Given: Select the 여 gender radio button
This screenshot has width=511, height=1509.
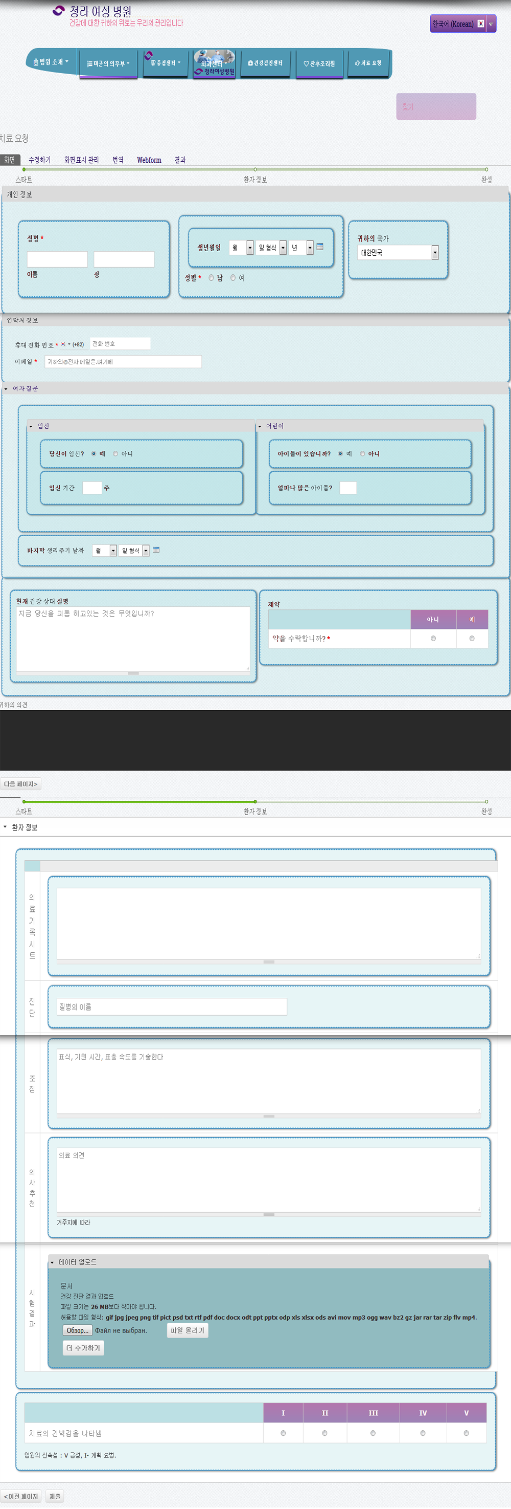Looking at the screenshot, I should 233,278.
